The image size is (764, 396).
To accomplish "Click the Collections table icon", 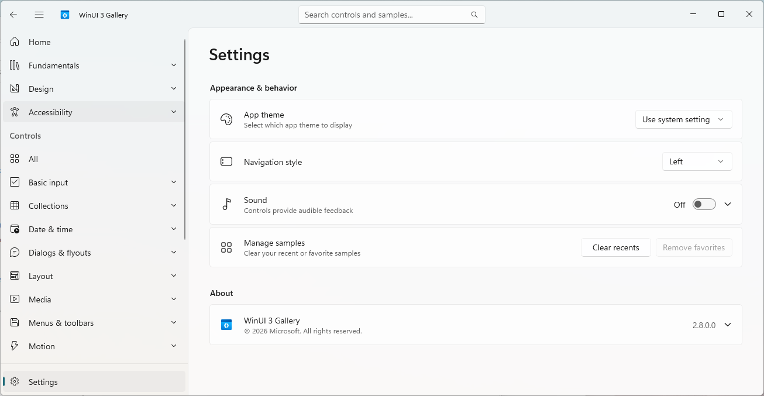I will pyautogui.click(x=15, y=205).
